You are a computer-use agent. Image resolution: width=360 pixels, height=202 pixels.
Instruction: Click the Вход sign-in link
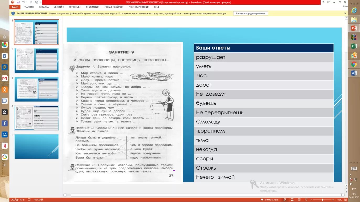(345, 6)
